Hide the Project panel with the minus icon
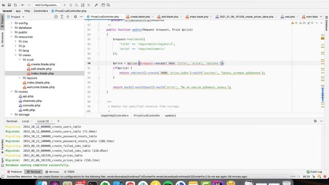 coord(81,16)
